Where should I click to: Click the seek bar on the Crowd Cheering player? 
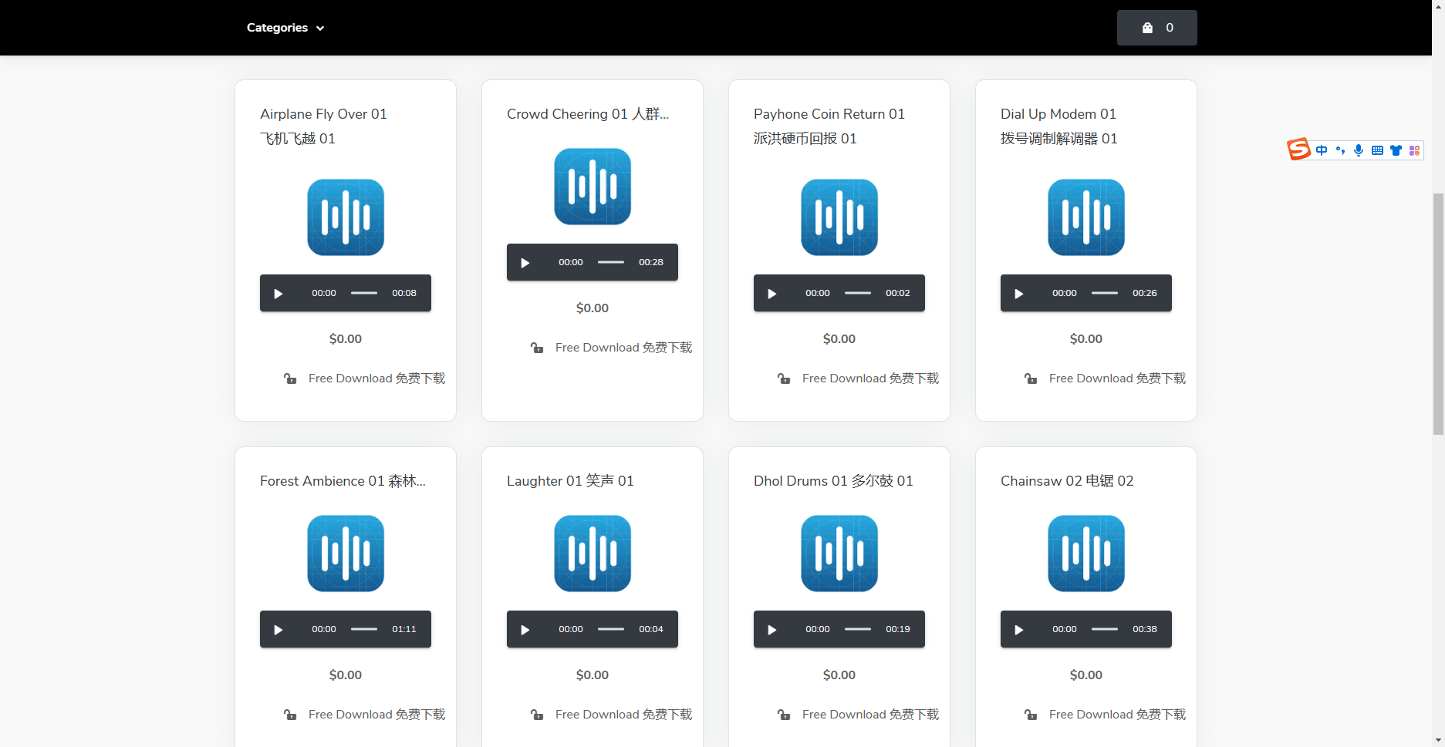[x=610, y=262]
